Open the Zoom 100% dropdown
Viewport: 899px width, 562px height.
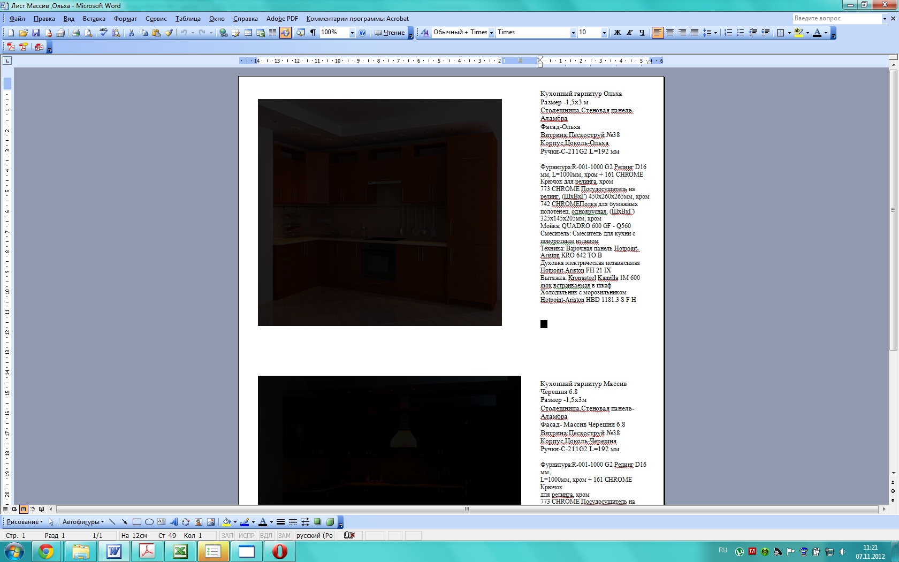point(352,33)
